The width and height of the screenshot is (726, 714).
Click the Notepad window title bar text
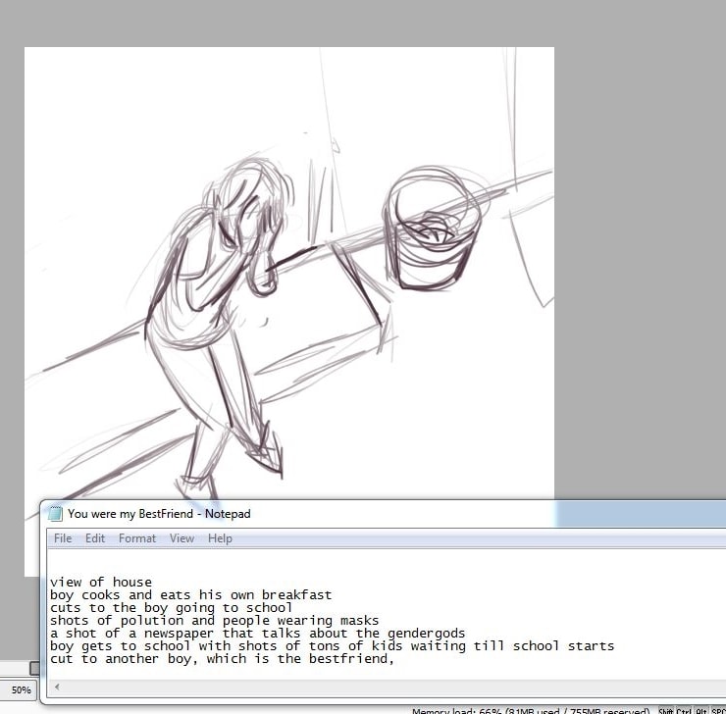coord(159,513)
